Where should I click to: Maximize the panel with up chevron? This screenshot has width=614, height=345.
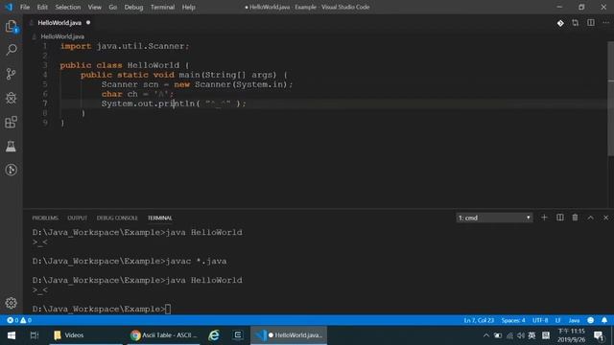[x=591, y=218]
